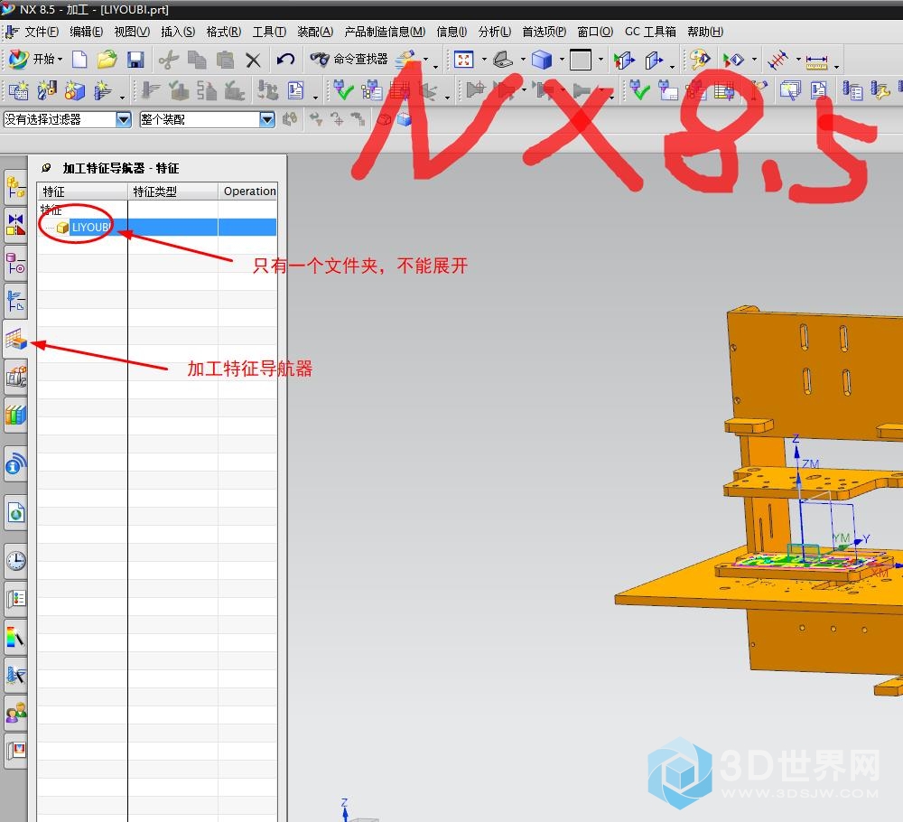Click the scissors Cut icon
Image resolution: width=903 pixels, height=822 pixels.
[x=168, y=60]
